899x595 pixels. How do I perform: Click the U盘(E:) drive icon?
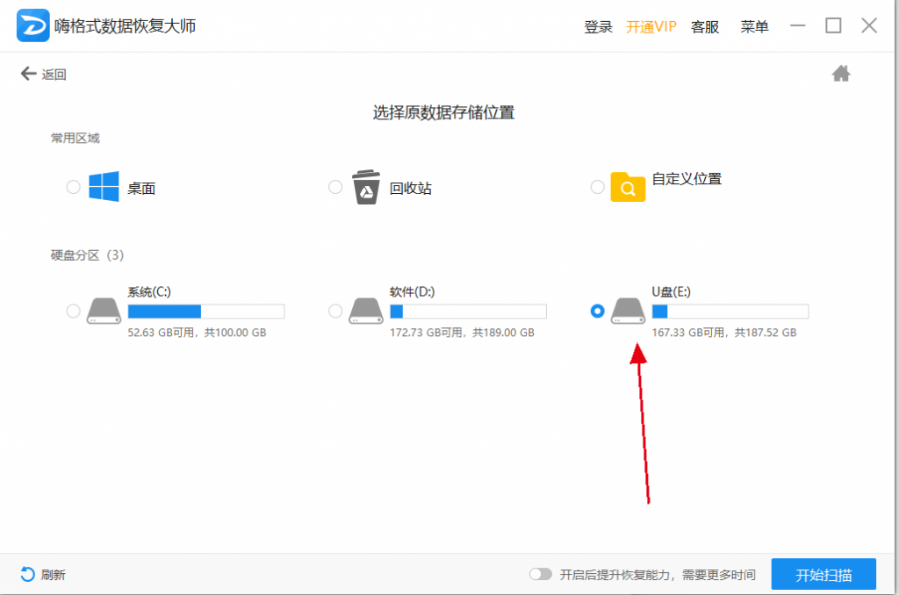point(628,311)
